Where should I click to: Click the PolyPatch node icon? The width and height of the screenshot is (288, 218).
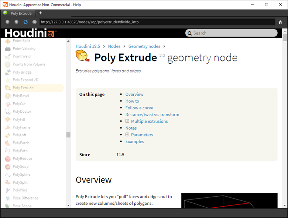[8, 143]
